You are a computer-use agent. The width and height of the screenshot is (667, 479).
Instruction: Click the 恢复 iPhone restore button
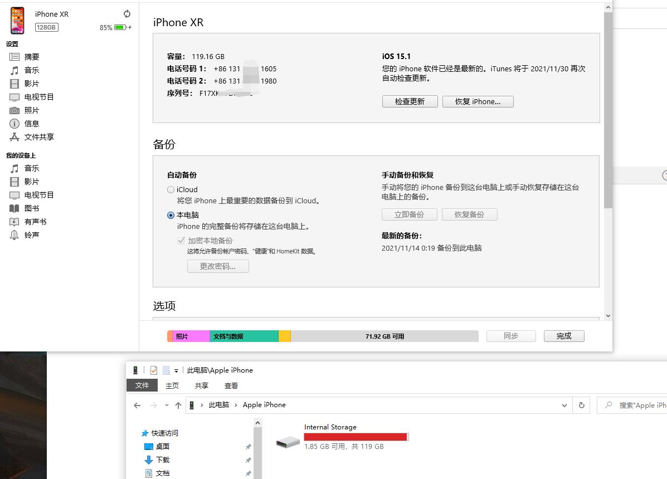(x=478, y=101)
